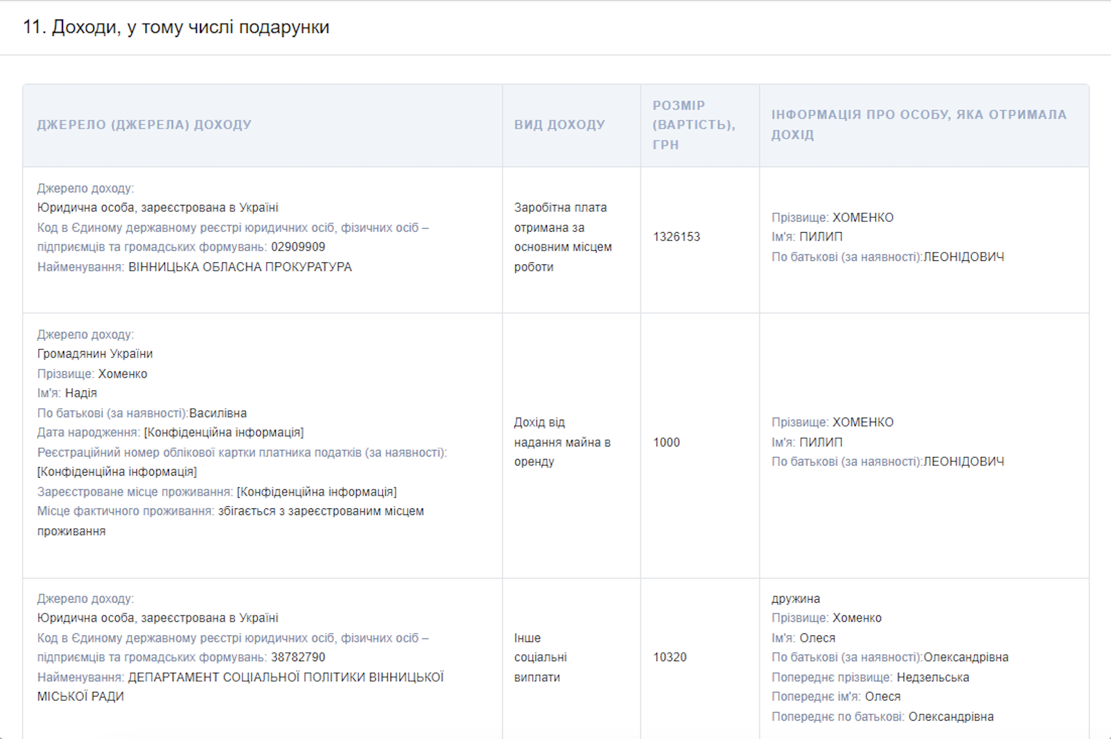Click income type 'Заробітна плата отримана за основним місцем роботи'
This screenshot has width=1111, height=739.
(x=563, y=237)
